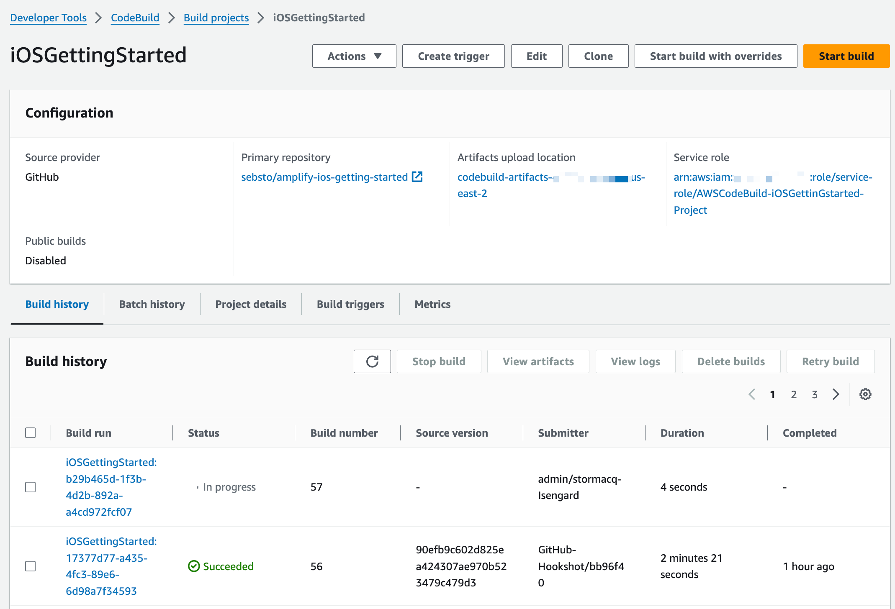The image size is (895, 609).
Task: Go to next page with right chevron
Action: click(x=836, y=394)
